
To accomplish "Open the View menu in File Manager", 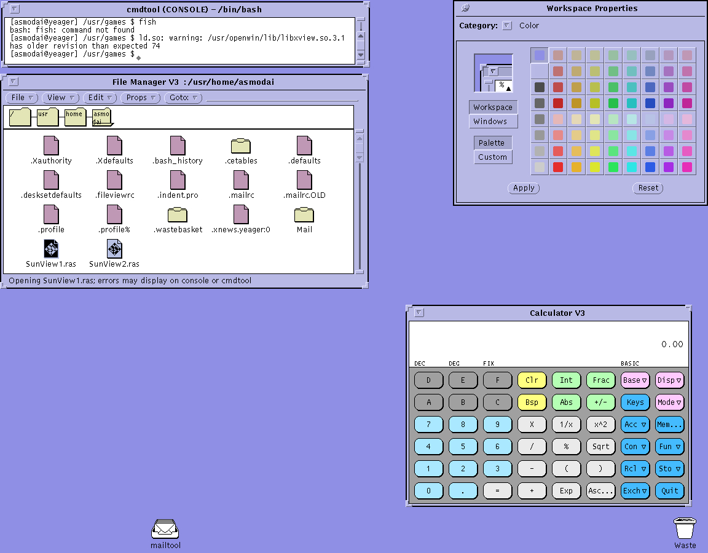I will coord(60,98).
